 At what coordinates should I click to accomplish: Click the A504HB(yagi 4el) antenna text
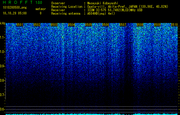[101, 14]
